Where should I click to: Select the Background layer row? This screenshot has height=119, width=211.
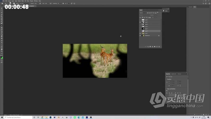tap(150, 36)
